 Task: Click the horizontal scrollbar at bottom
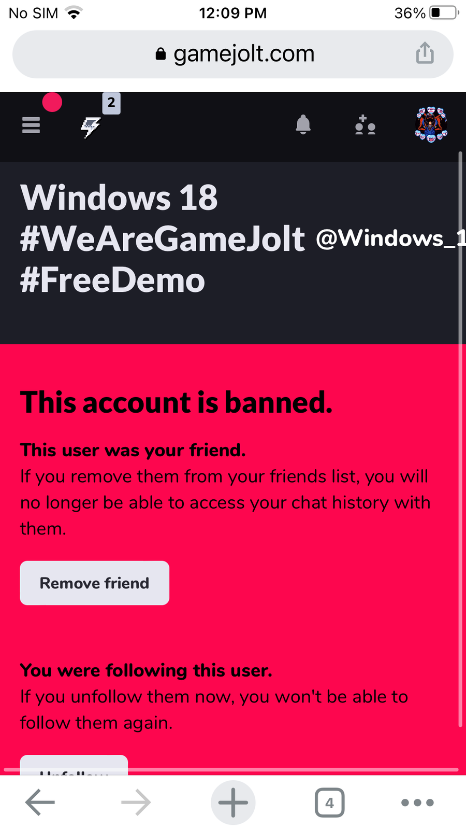pyautogui.click(x=231, y=769)
